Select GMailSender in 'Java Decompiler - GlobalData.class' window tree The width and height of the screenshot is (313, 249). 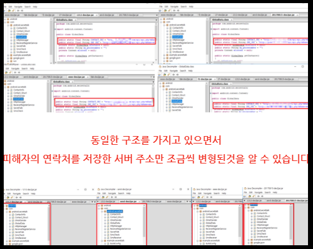tap(178, 98)
